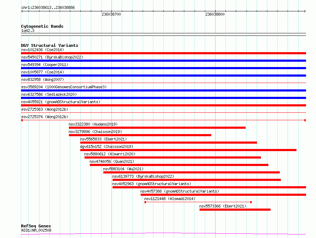Select the chr1:236038613..236038886 coordinates text
316x238 pixels.
click(48, 8)
